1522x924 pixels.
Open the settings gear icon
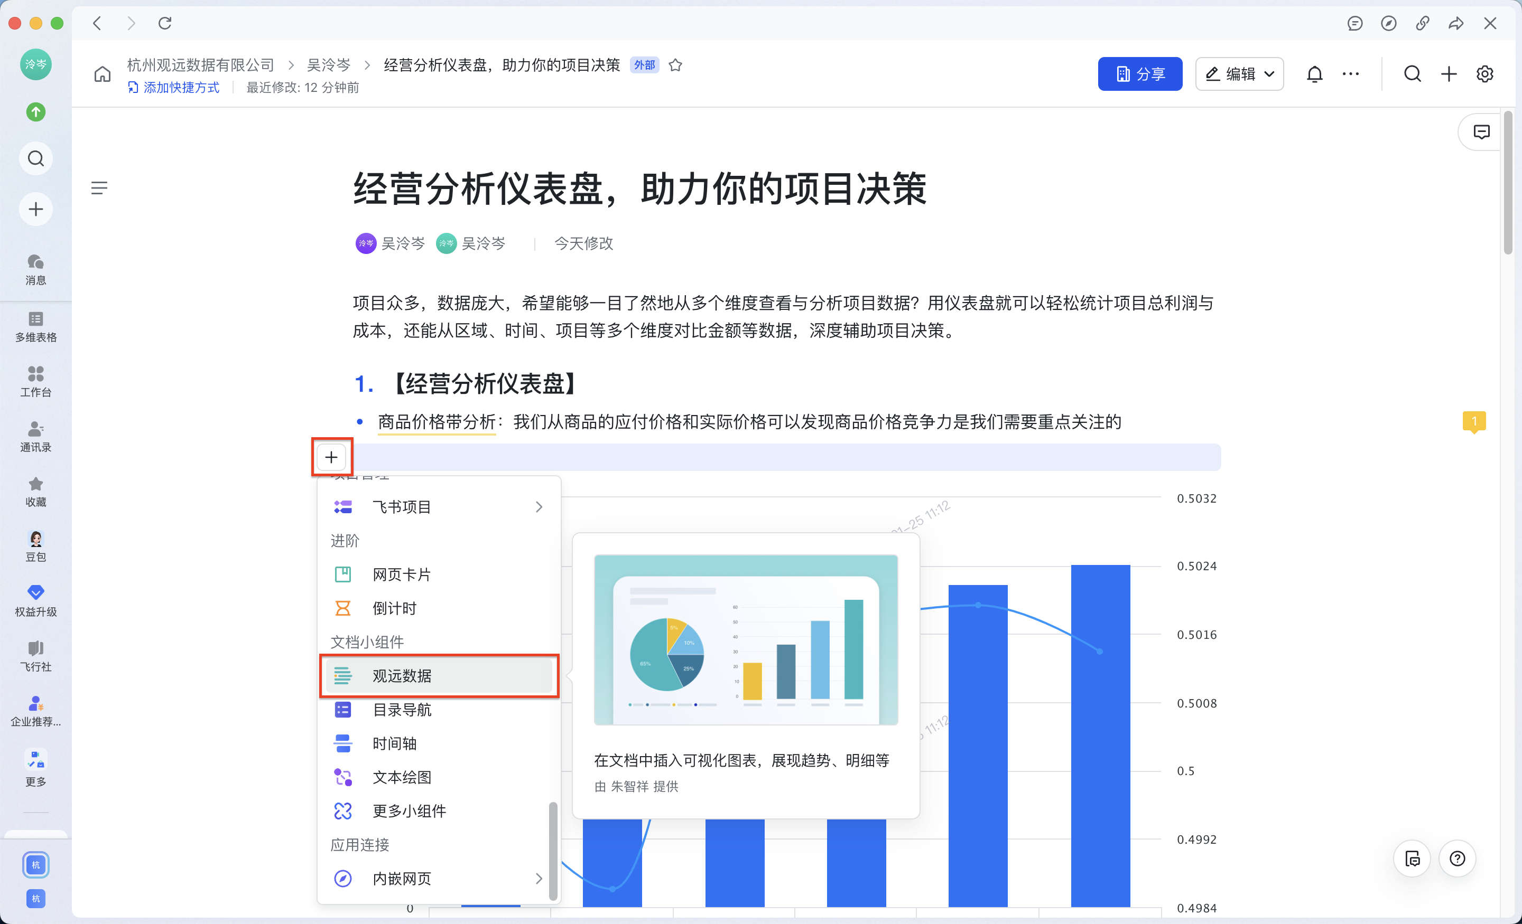pyautogui.click(x=1484, y=74)
